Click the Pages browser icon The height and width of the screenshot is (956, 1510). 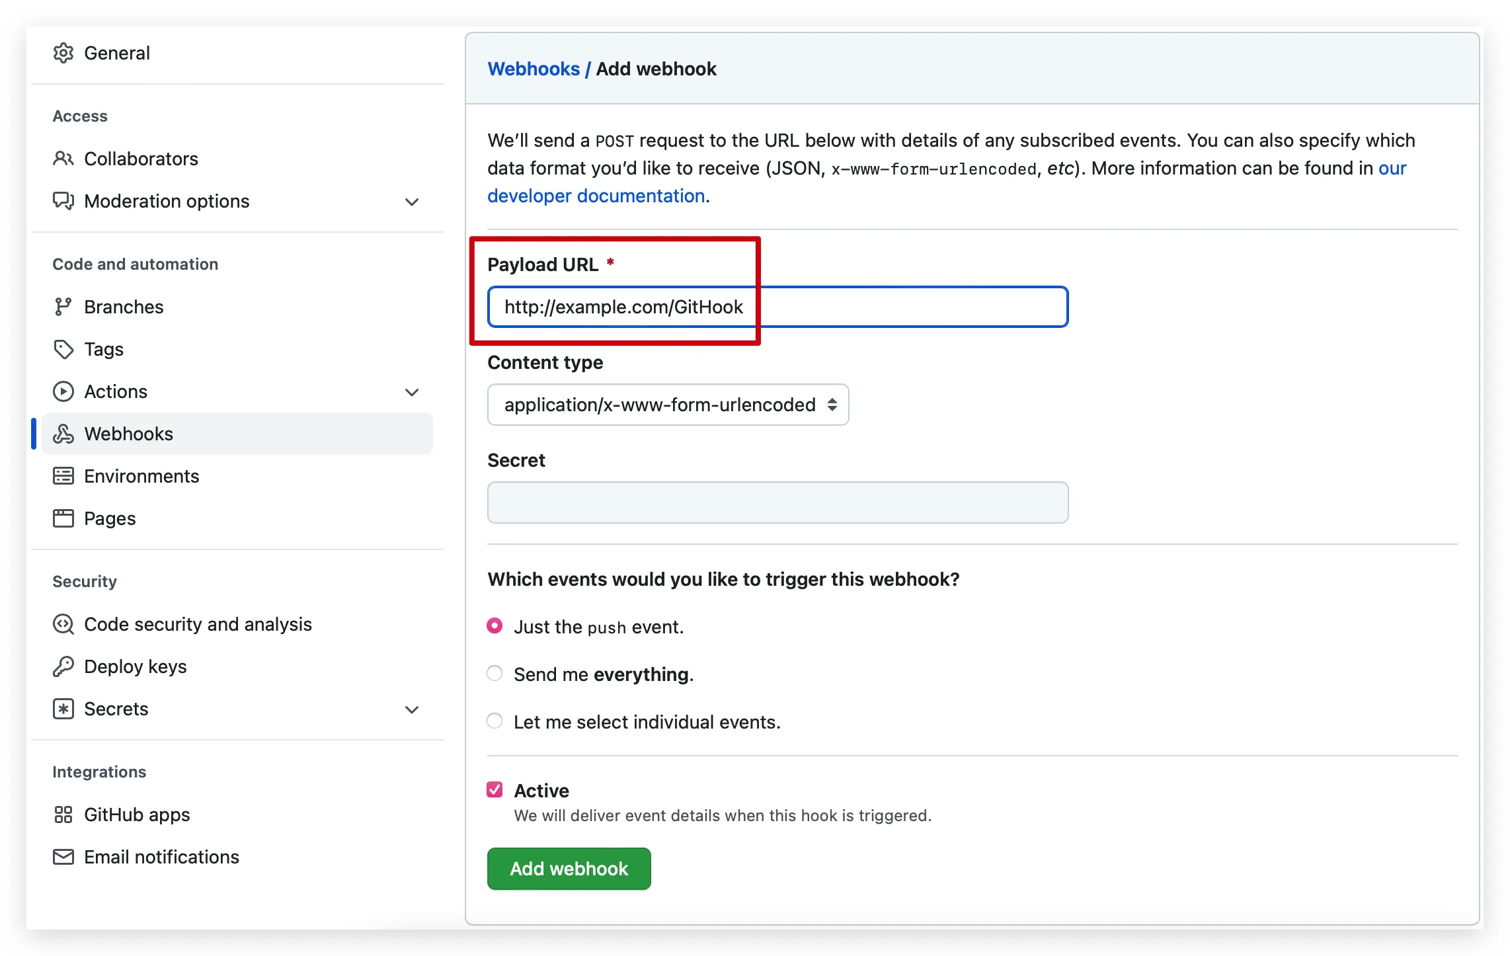(x=63, y=518)
